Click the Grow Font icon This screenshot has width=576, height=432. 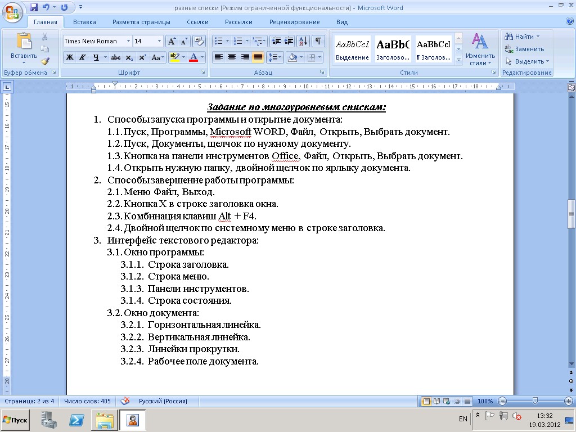pos(172,41)
